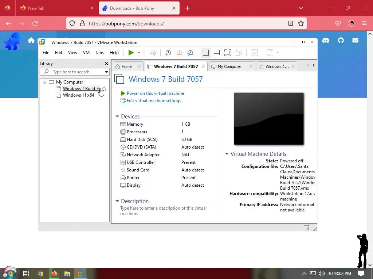Favorite the Windows 7 VM star icon

(104, 89)
